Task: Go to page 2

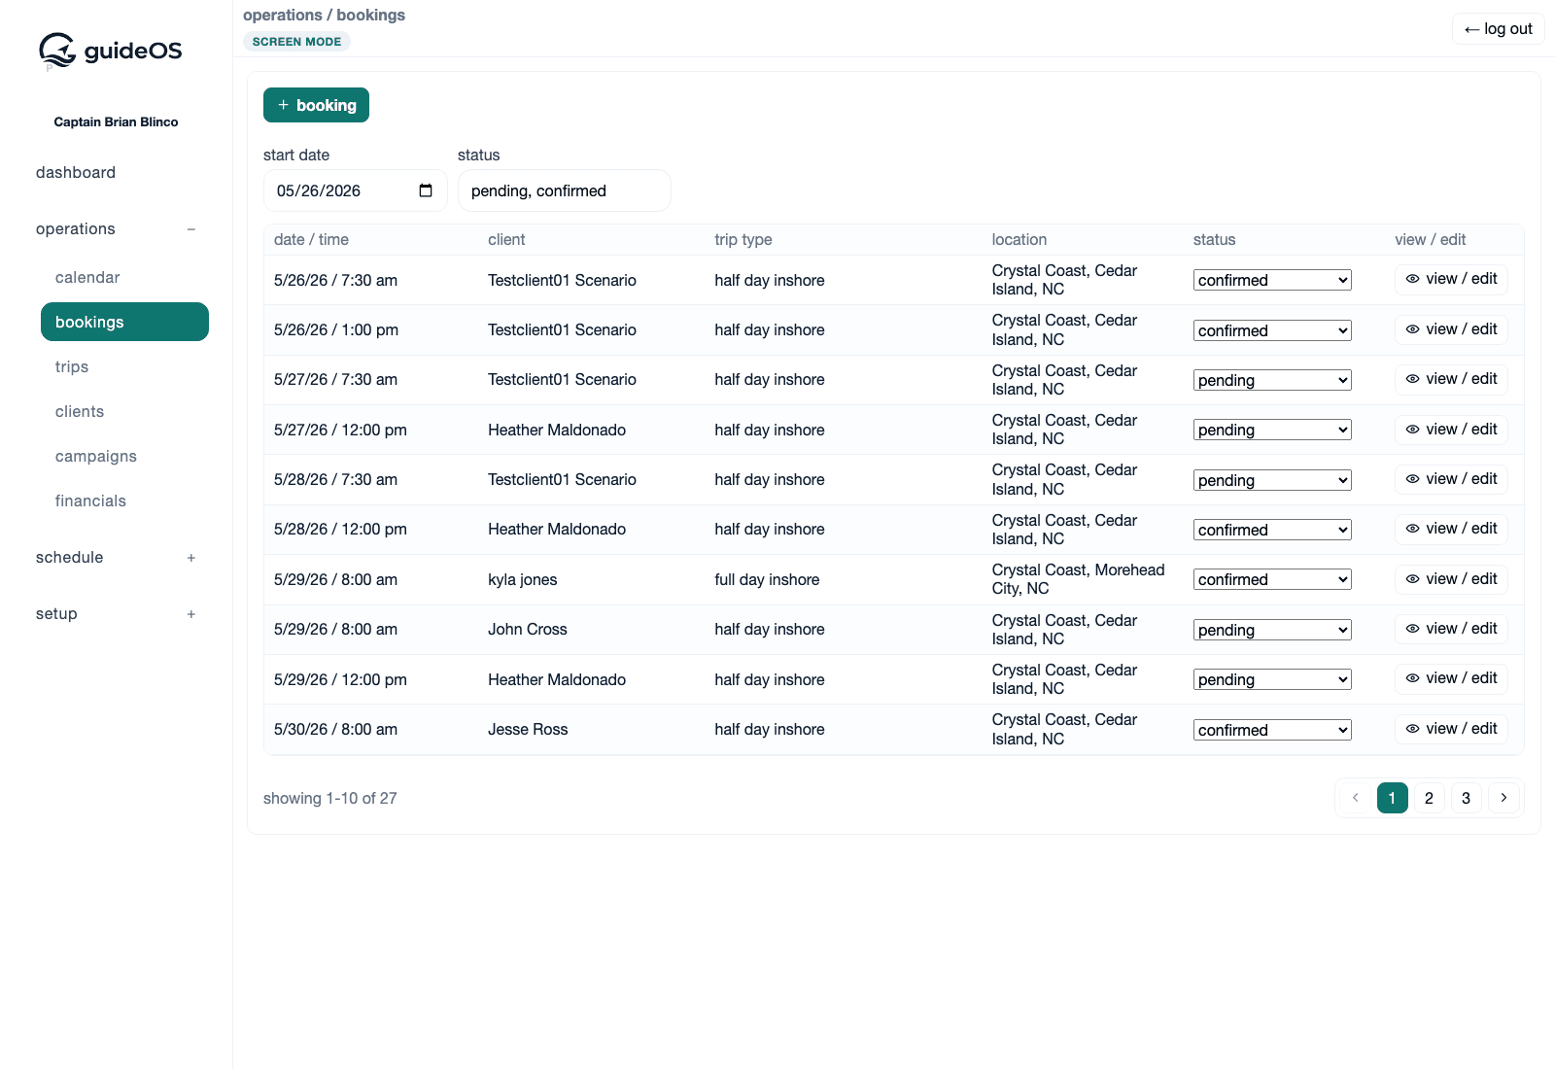Action: (1429, 798)
